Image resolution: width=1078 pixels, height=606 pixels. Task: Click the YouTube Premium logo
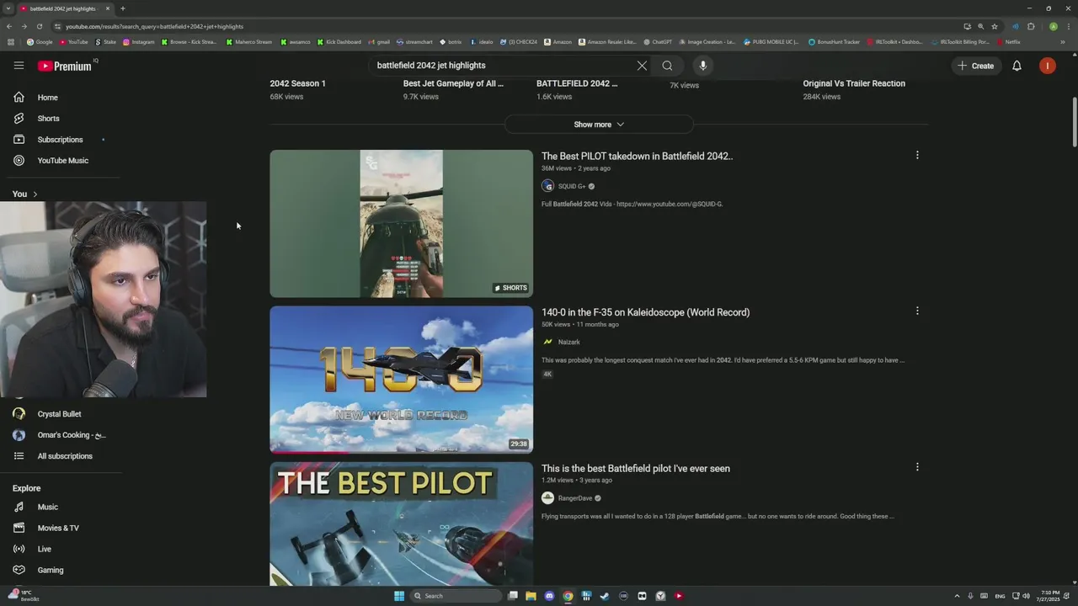(65, 66)
